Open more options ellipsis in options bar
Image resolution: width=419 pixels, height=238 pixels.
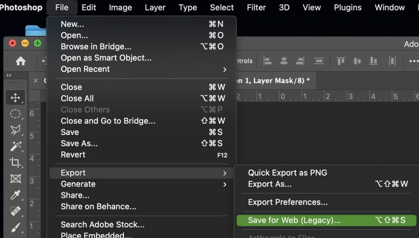pos(414,61)
